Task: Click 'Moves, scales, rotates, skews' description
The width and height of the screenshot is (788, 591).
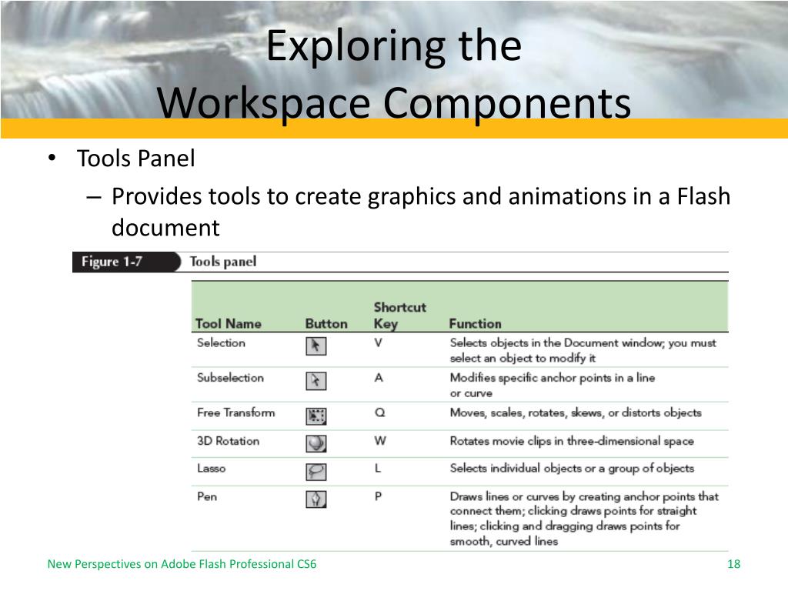Action: click(576, 413)
